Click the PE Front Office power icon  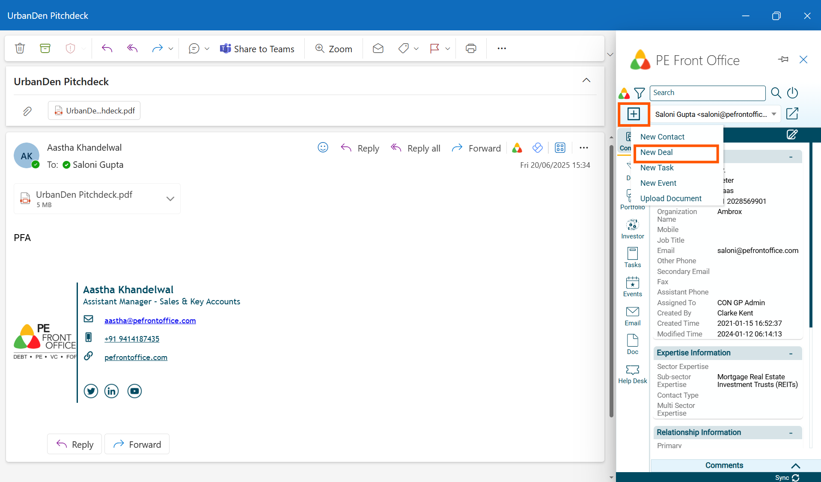tap(792, 93)
